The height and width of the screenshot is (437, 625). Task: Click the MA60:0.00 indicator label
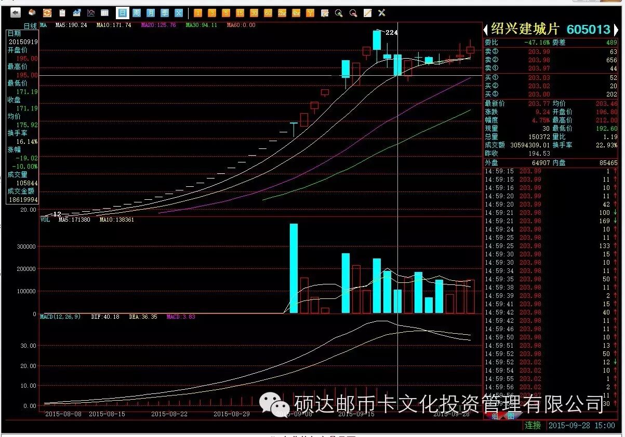click(x=241, y=25)
